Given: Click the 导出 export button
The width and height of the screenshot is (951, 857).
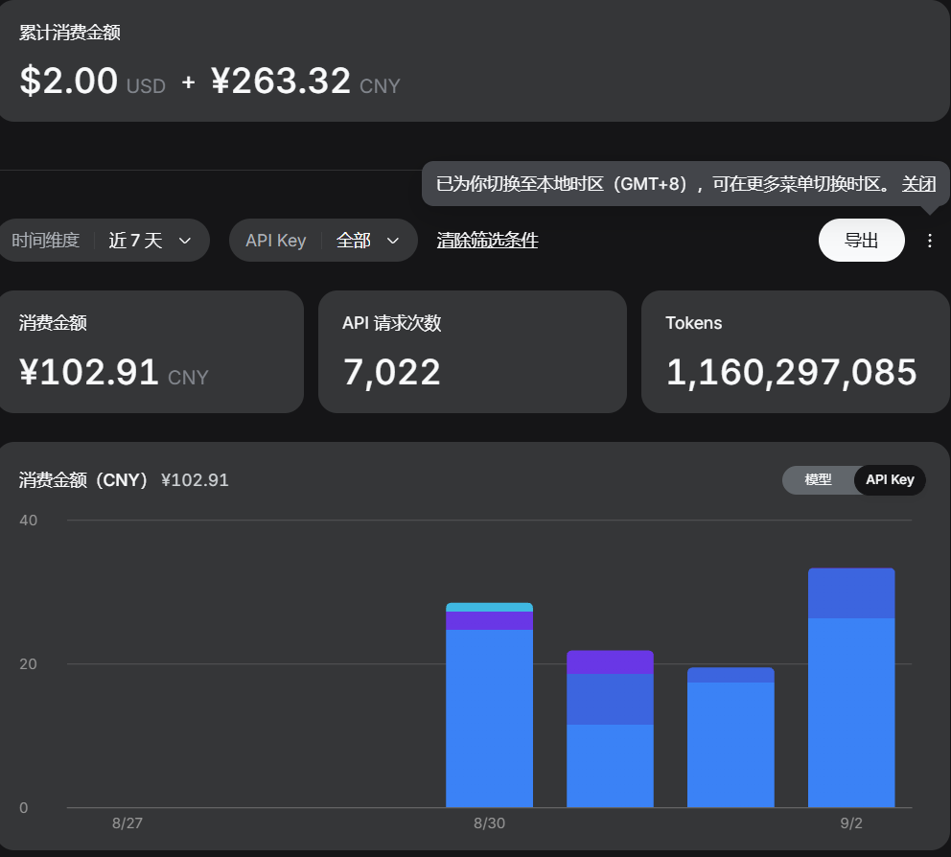Looking at the screenshot, I should tap(861, 241).
